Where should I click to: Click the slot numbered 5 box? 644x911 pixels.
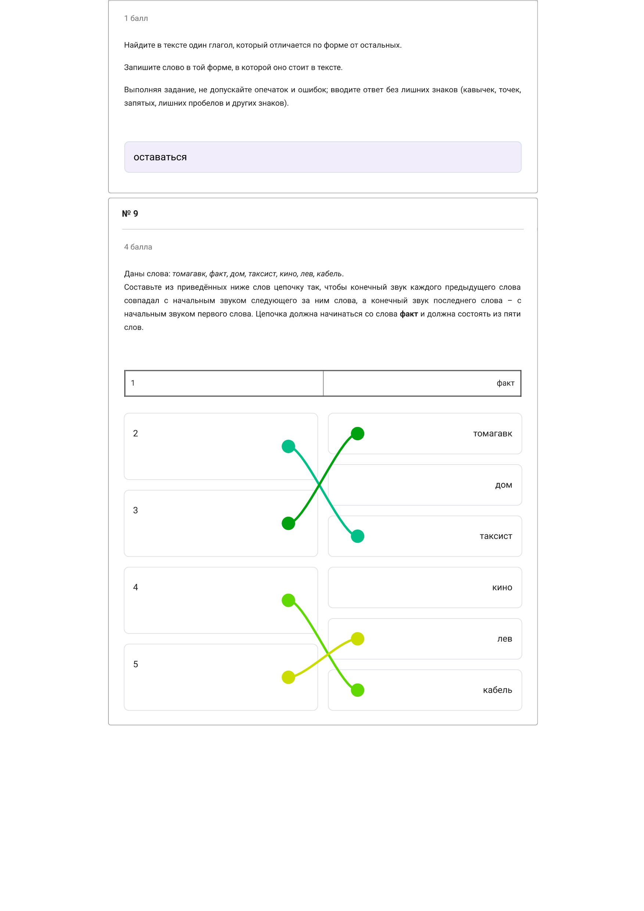[x=221, y=677]
